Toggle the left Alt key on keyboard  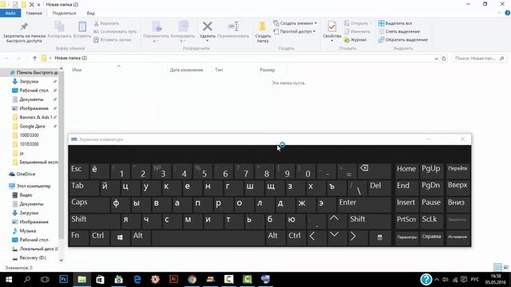coord(141,238)
